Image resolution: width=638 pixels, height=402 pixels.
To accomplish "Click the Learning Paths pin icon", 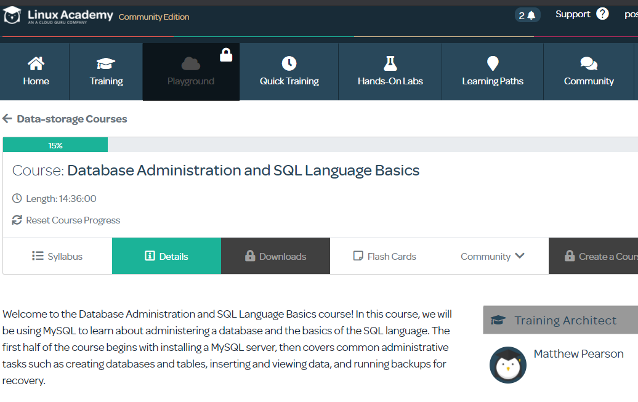I will tap(493, 63).
